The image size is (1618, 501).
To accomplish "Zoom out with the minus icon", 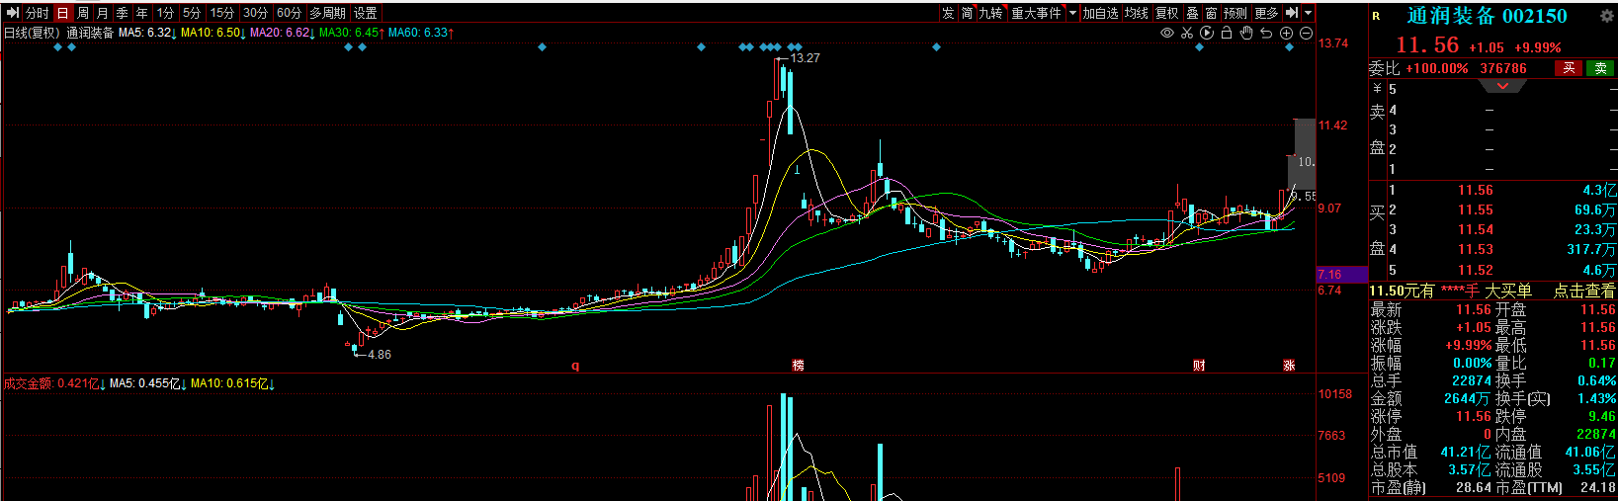I will click(x=1306, y=33).
